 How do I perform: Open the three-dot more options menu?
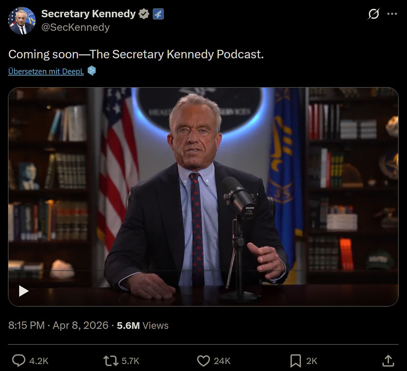(x=392, y=14)
